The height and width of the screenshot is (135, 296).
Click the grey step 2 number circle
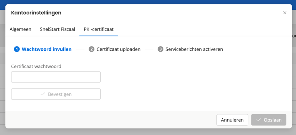[92, 49]
